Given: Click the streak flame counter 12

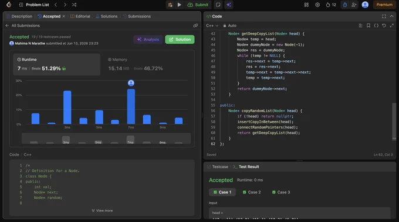Looking at the screenshot, I should [x=331, y=5].
